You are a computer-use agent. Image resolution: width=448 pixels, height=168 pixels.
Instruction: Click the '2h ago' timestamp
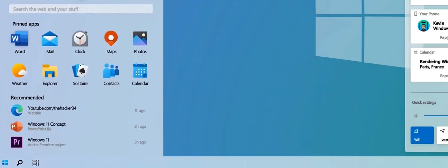[x=140, y=126]
